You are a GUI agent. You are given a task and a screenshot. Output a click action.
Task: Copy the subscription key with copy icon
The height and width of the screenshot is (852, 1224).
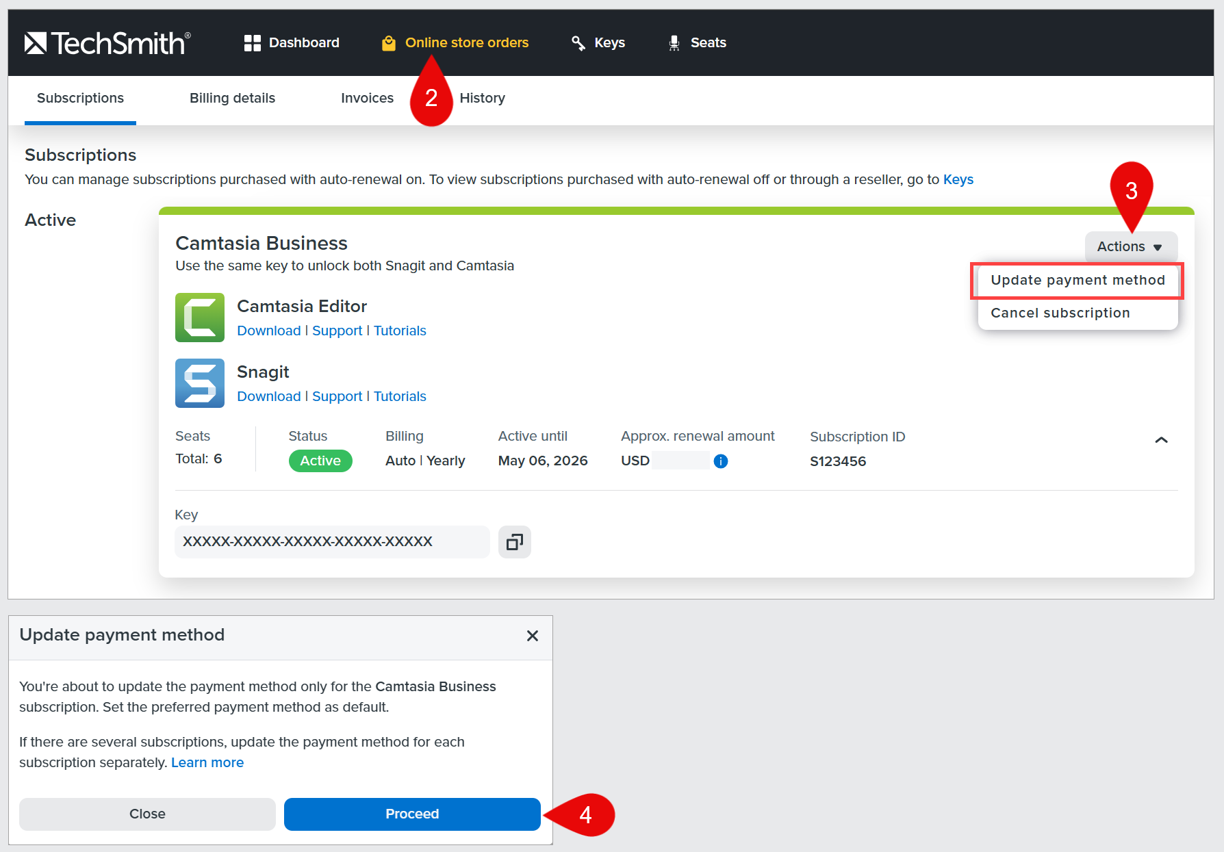point(515,542)
